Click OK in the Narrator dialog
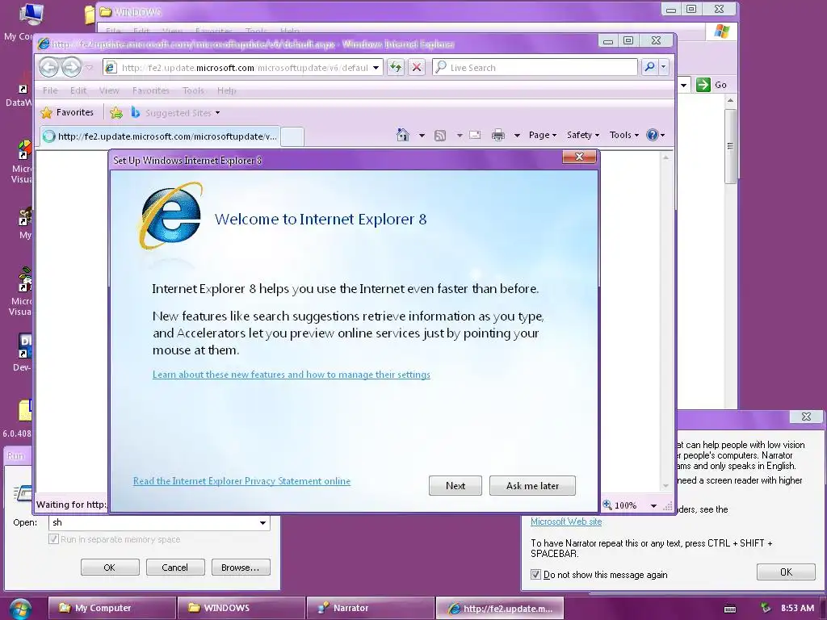827x620 pixels. (x=786, y=572)
